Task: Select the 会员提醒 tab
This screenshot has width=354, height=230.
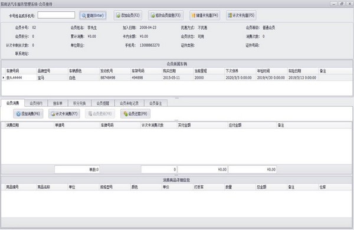Action: [103, 103]
